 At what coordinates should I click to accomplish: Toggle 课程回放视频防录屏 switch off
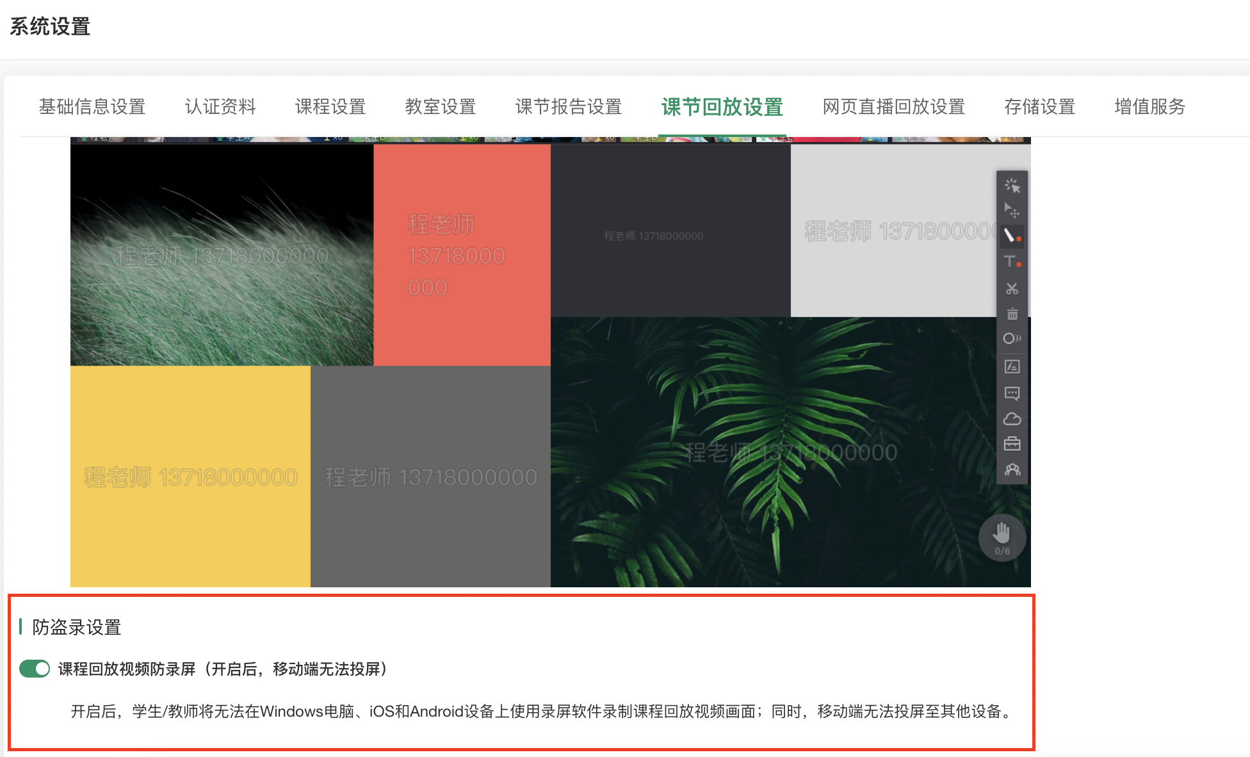click(x=35, y=669)
